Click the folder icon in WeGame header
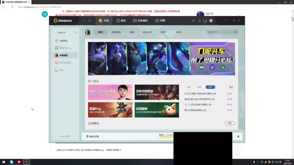 coord(199,21)
